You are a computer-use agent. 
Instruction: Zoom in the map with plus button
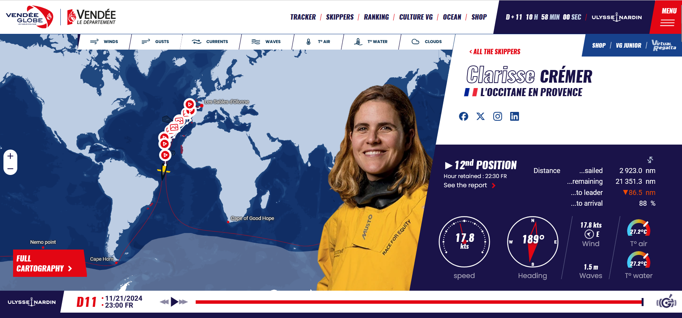pyautogui.click(x=10, y=156)
